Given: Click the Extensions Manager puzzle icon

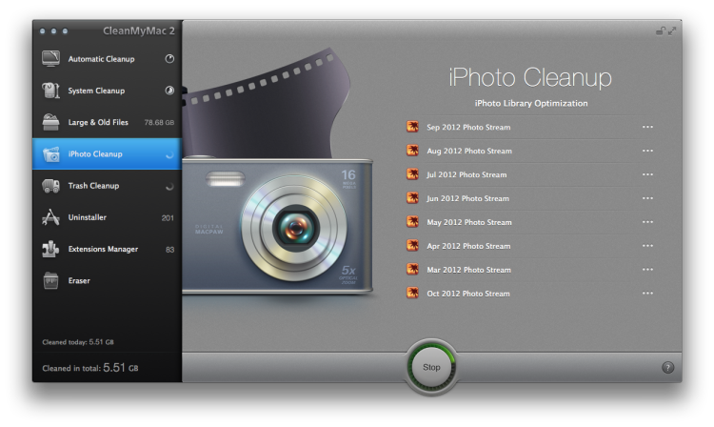Looking at the screenshot, I should pyautogui.click(x=50, y=249).
